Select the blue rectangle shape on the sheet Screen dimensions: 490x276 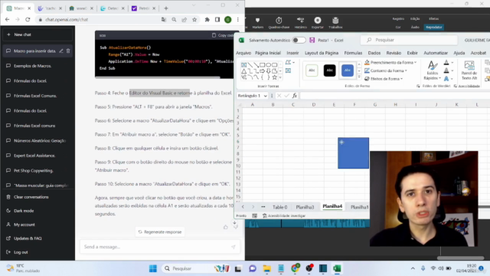[353, 153]
